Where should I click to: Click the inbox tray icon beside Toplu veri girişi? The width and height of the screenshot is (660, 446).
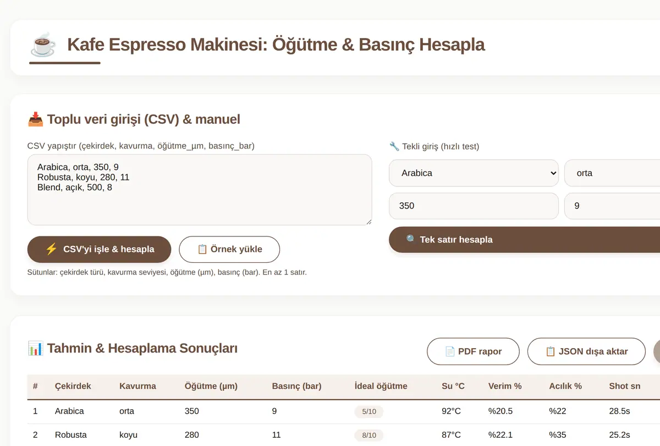pyautogui.click(x=35, y=119)
